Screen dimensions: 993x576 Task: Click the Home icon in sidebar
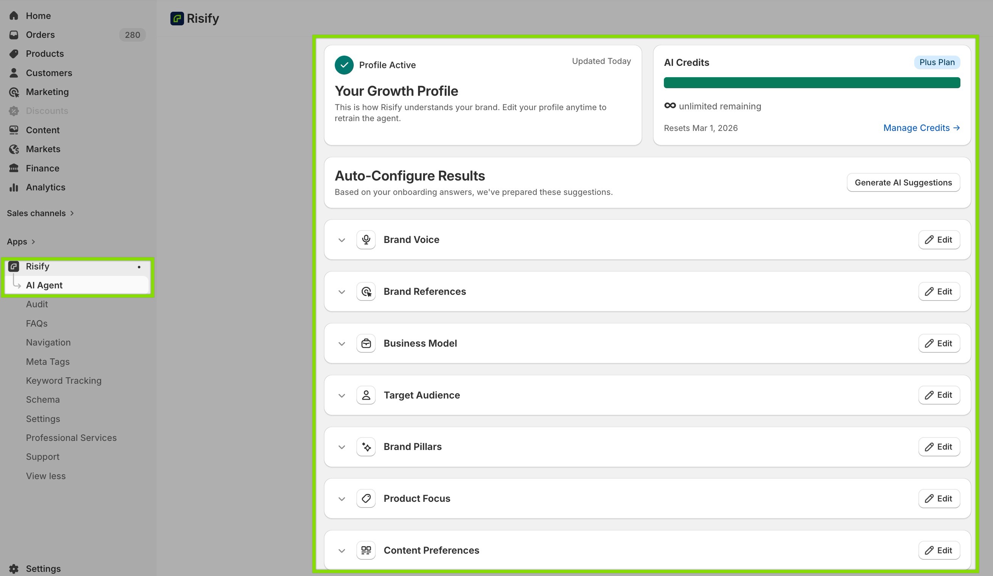coord(14,16)
